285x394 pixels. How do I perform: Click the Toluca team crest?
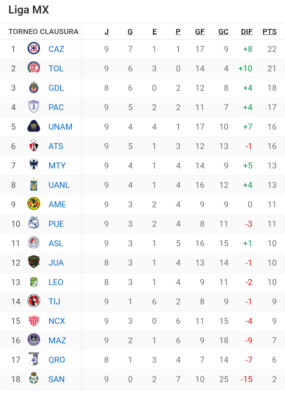[x=34, y=68]
